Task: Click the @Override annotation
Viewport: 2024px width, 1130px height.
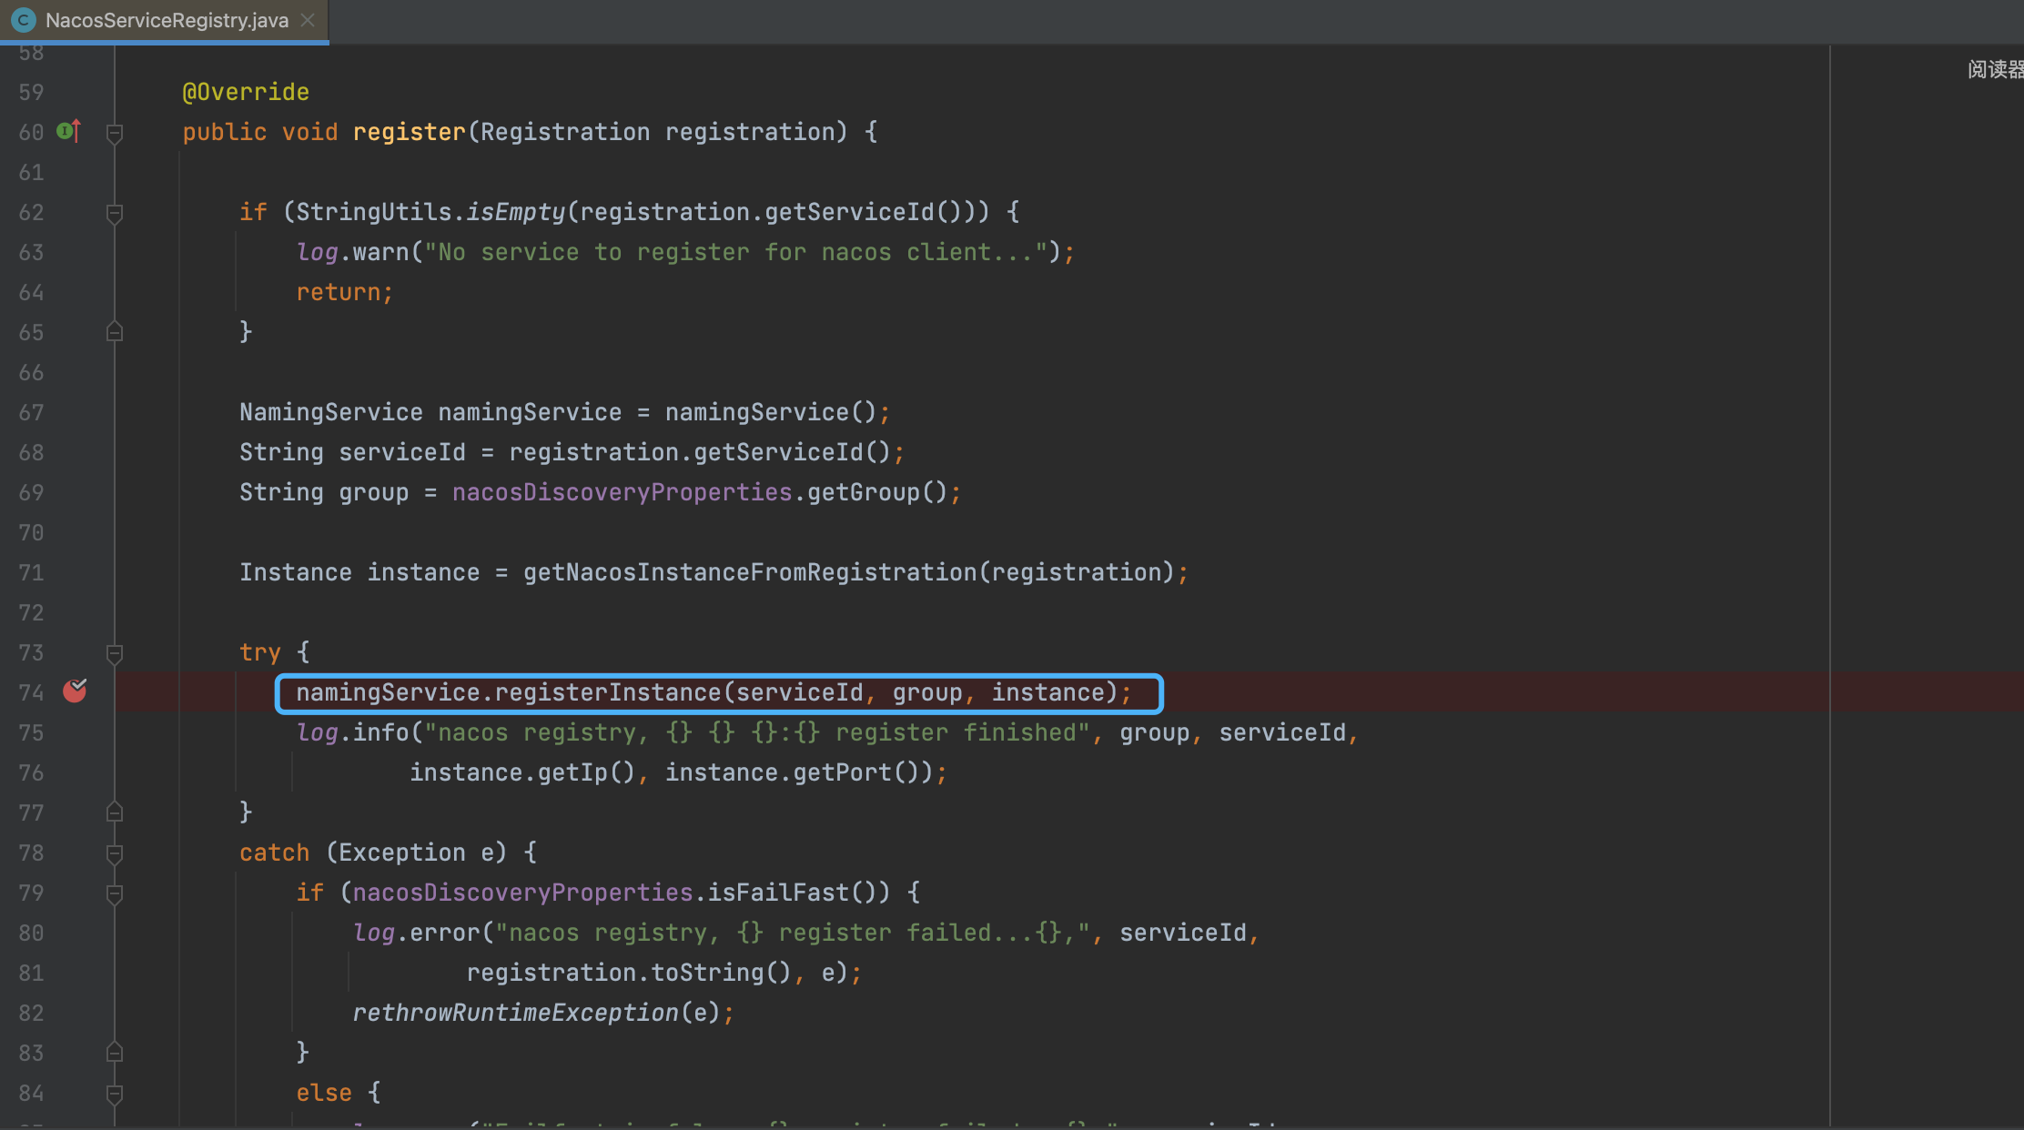Action: click(246, 92)
